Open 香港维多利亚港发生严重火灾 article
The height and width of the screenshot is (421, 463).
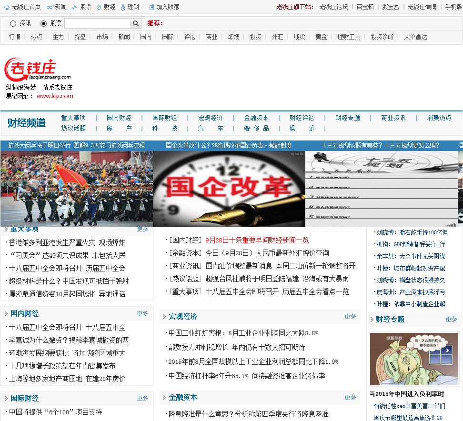click(67, 243)
